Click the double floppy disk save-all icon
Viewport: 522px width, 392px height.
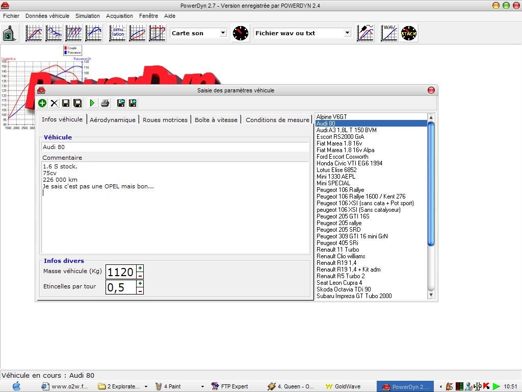click(x=77, y=103)
